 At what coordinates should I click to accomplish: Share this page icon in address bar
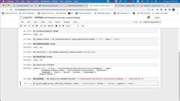[148, 10]
